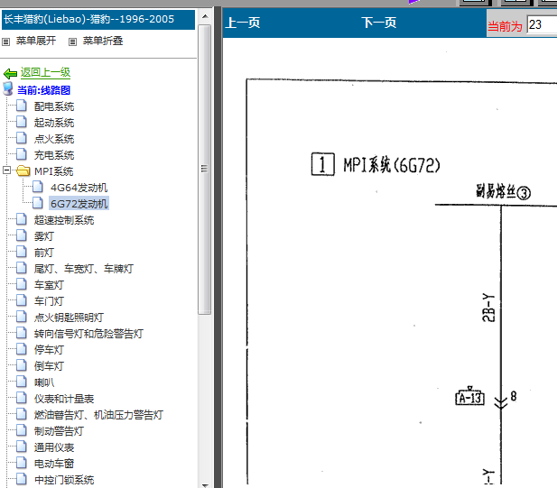The width and height of the screenshot is (557, 488).
Task: Open the 配电系统 diagram
Action: click(54, 106)
